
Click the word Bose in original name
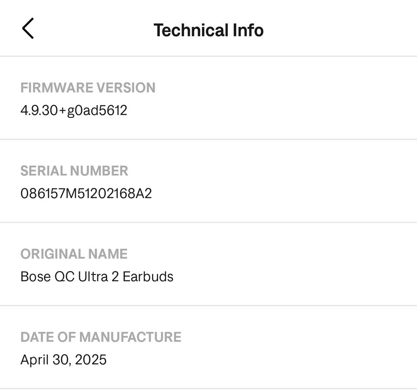click(x=36, y=276)
